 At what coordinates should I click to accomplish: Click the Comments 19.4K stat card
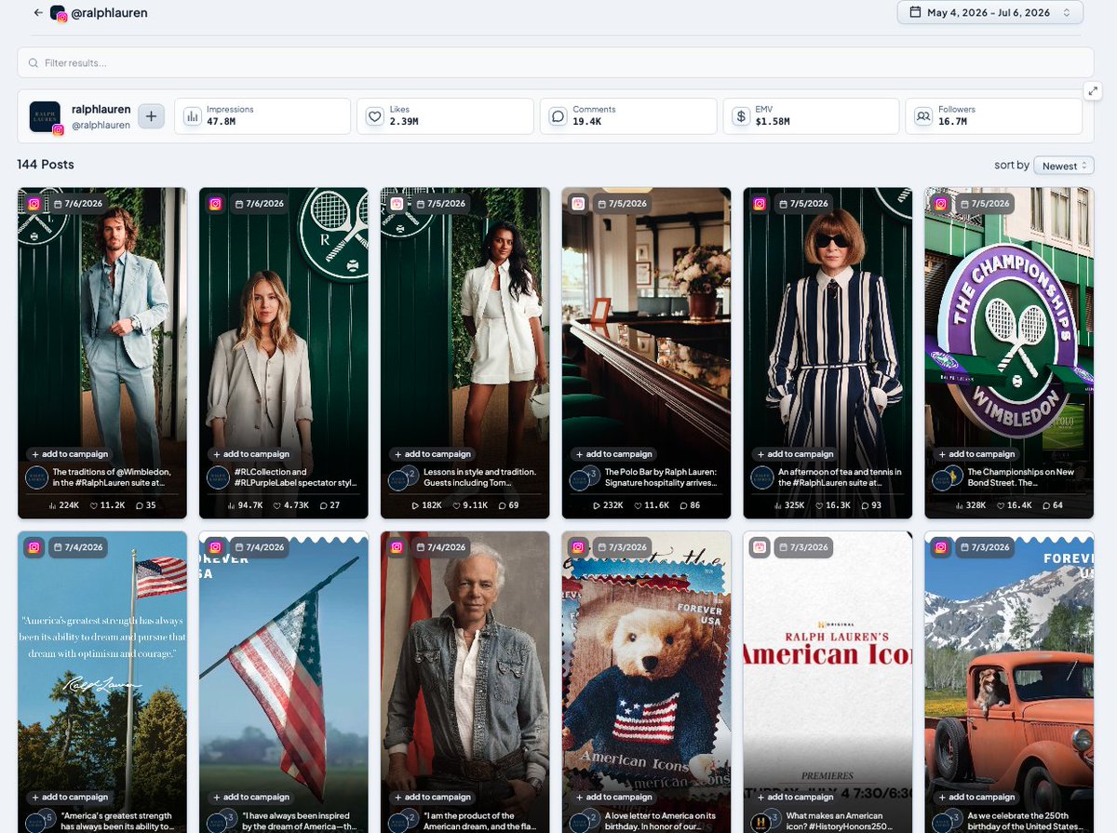[628, 116]
